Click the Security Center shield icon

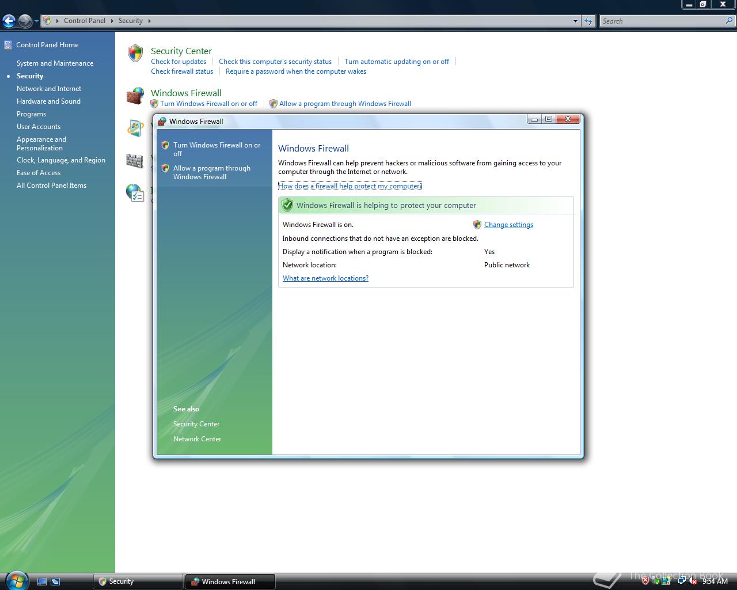click(x=135, y=54)
